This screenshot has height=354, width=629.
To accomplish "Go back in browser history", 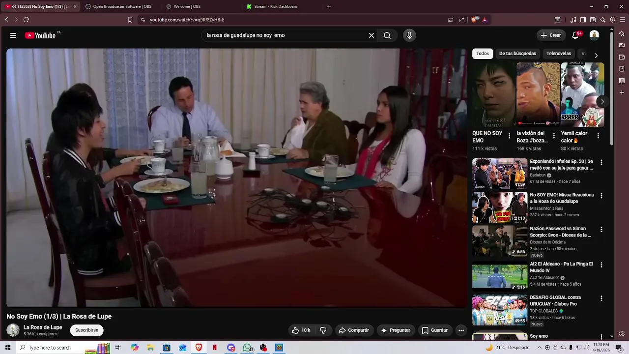I will (6, 20).
